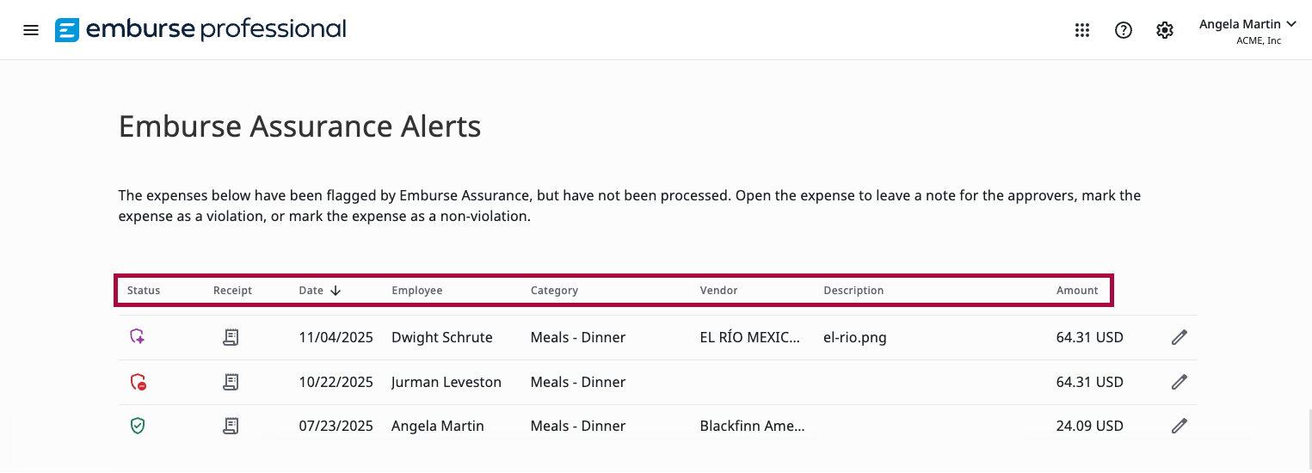Screen dimensions: 1312x473
Task: Edit the Dwight Schrute expense
Action: point(1179,337)
